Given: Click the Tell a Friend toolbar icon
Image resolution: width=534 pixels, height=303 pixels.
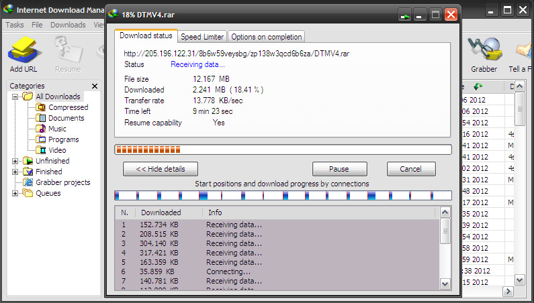Looking at the screenshot, I should [525, 50].
